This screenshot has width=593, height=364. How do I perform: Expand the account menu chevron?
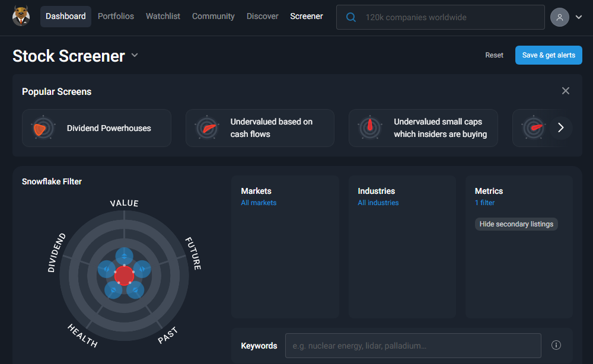[578, 17]
